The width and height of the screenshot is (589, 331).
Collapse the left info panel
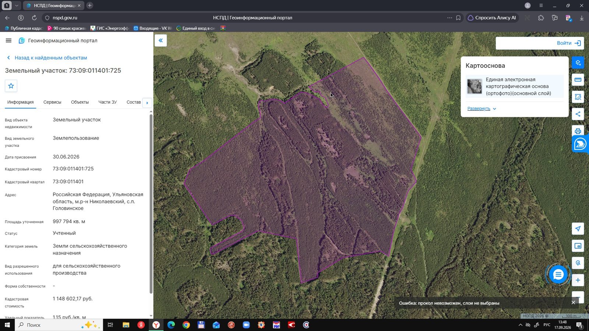pyautogui.click(x=161, y=40)
